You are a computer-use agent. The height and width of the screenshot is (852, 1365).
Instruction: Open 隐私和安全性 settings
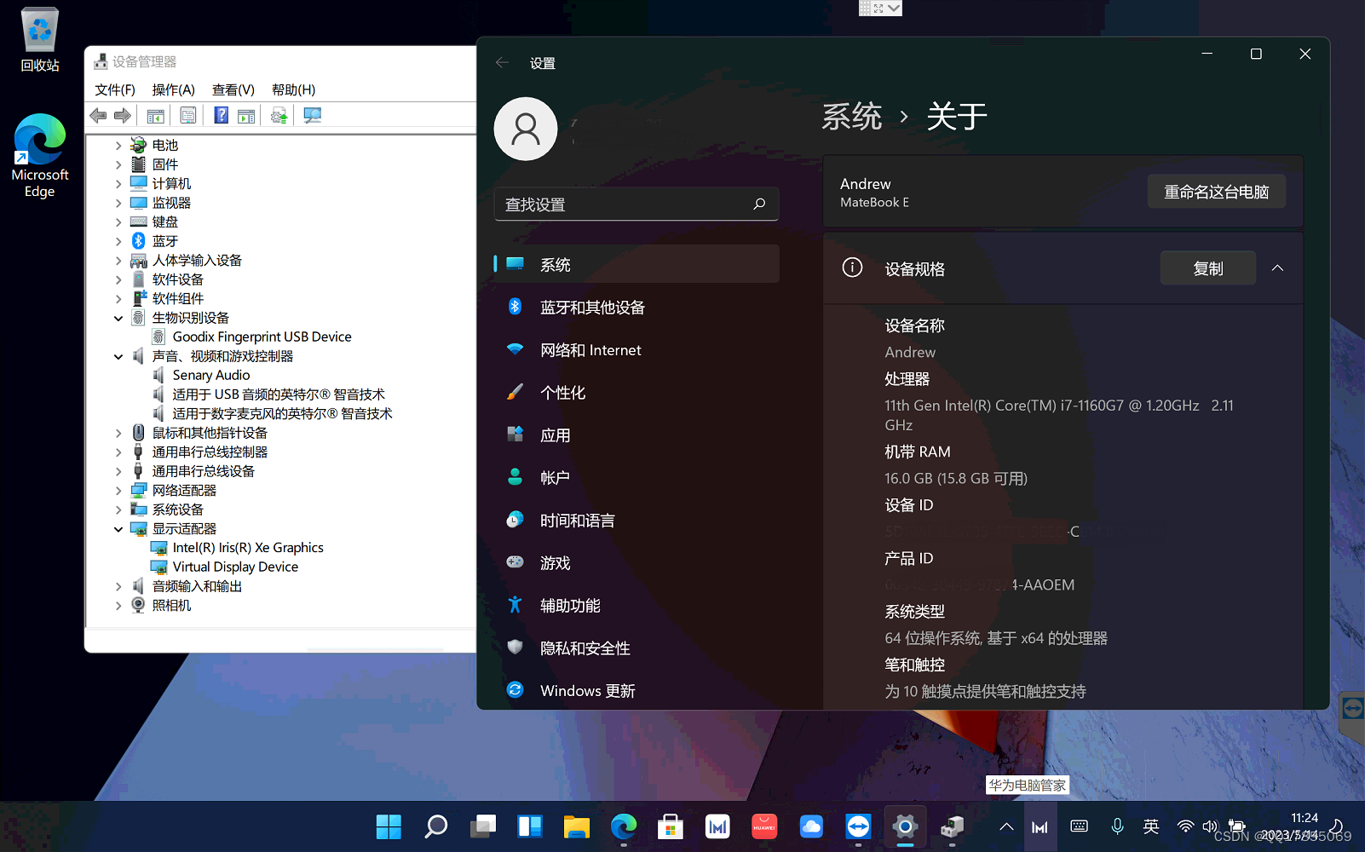coord(636,648)
